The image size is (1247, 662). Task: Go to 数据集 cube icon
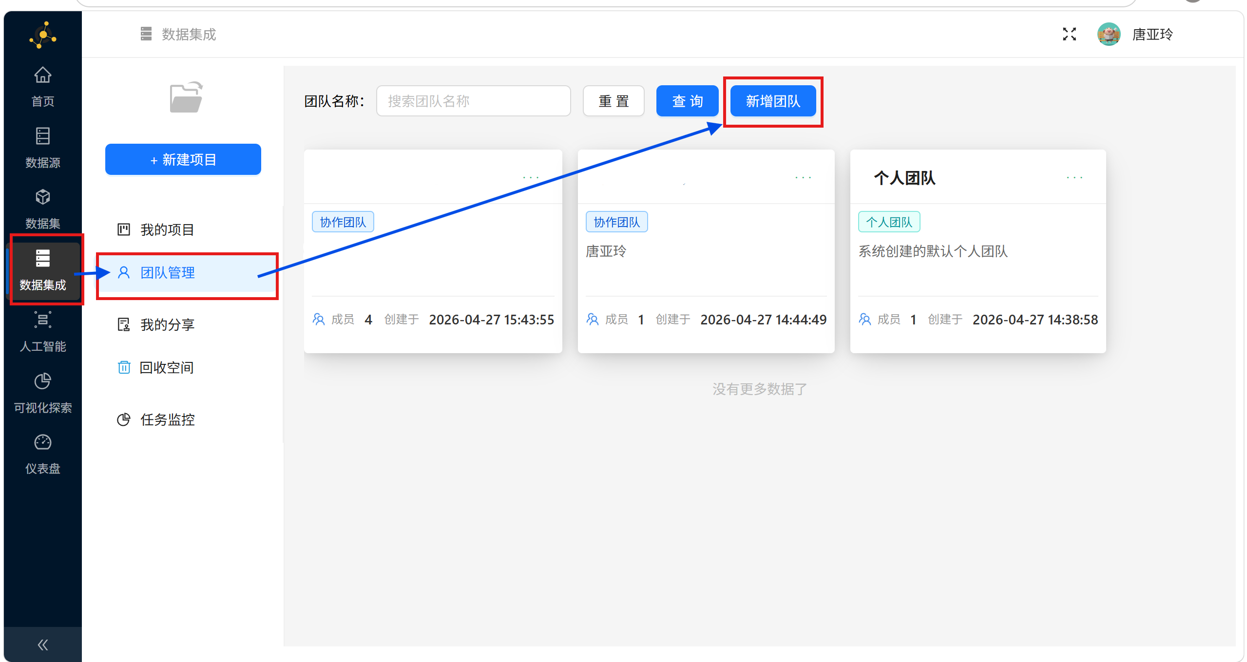pyautogui.click(x=43, y=197)
